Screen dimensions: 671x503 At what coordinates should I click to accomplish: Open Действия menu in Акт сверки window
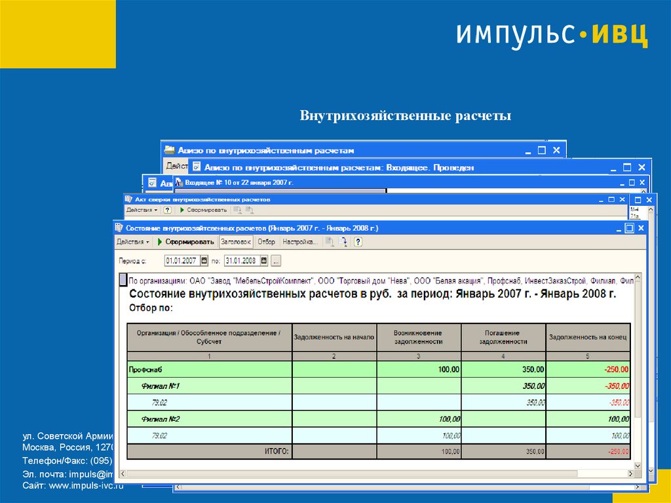click(142, 210)
